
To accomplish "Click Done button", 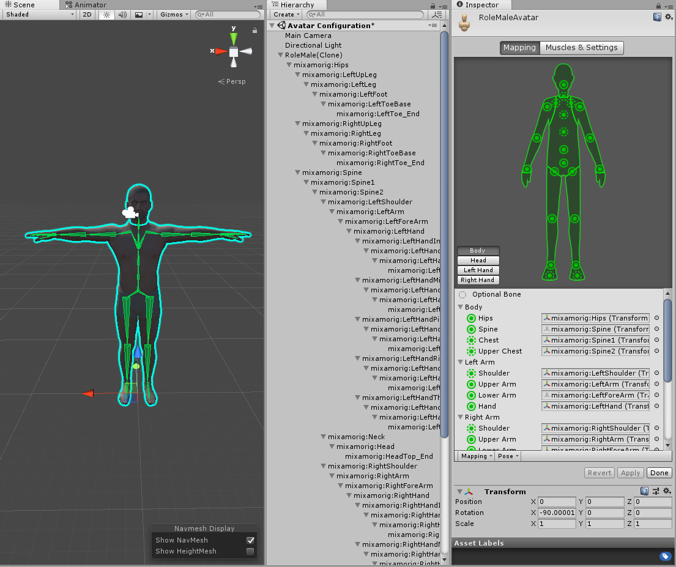I will pos(659,473).
